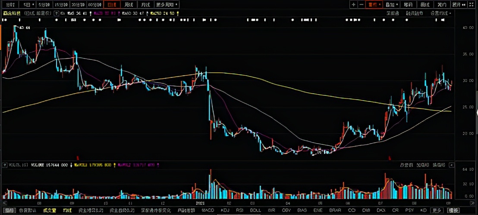Click the small boxed icon beside the stock name
This screenshot has width=478, height=215.
[57, 13]
